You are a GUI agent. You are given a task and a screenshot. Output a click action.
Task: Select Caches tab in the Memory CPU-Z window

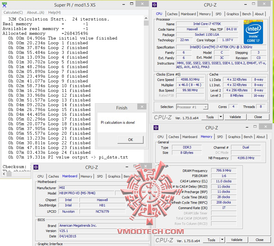coord(174,137)
